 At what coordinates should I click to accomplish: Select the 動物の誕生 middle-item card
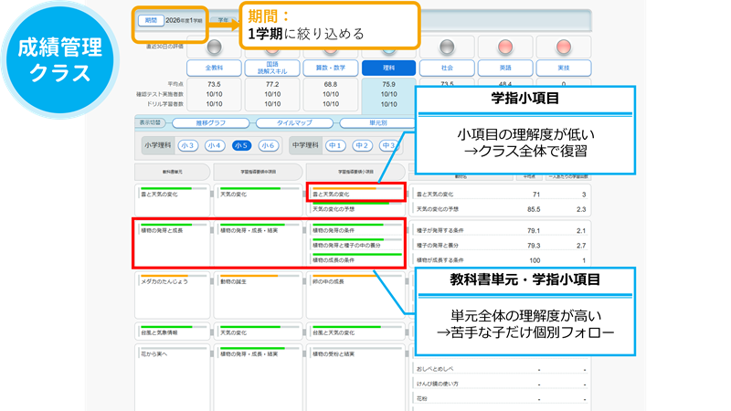pos(258,295)
